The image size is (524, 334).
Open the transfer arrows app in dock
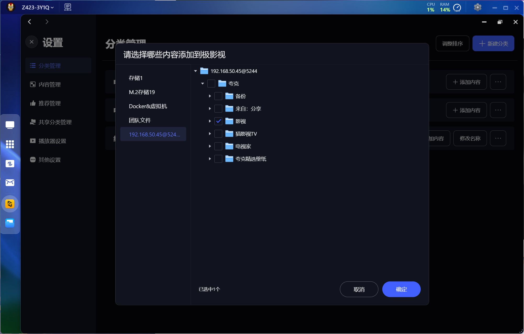(10, 164)
